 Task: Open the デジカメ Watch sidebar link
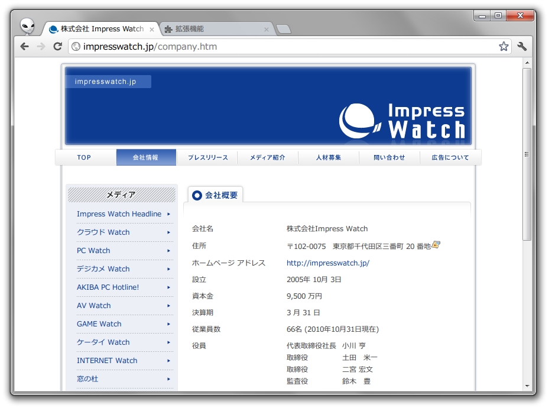pos(103,268)
